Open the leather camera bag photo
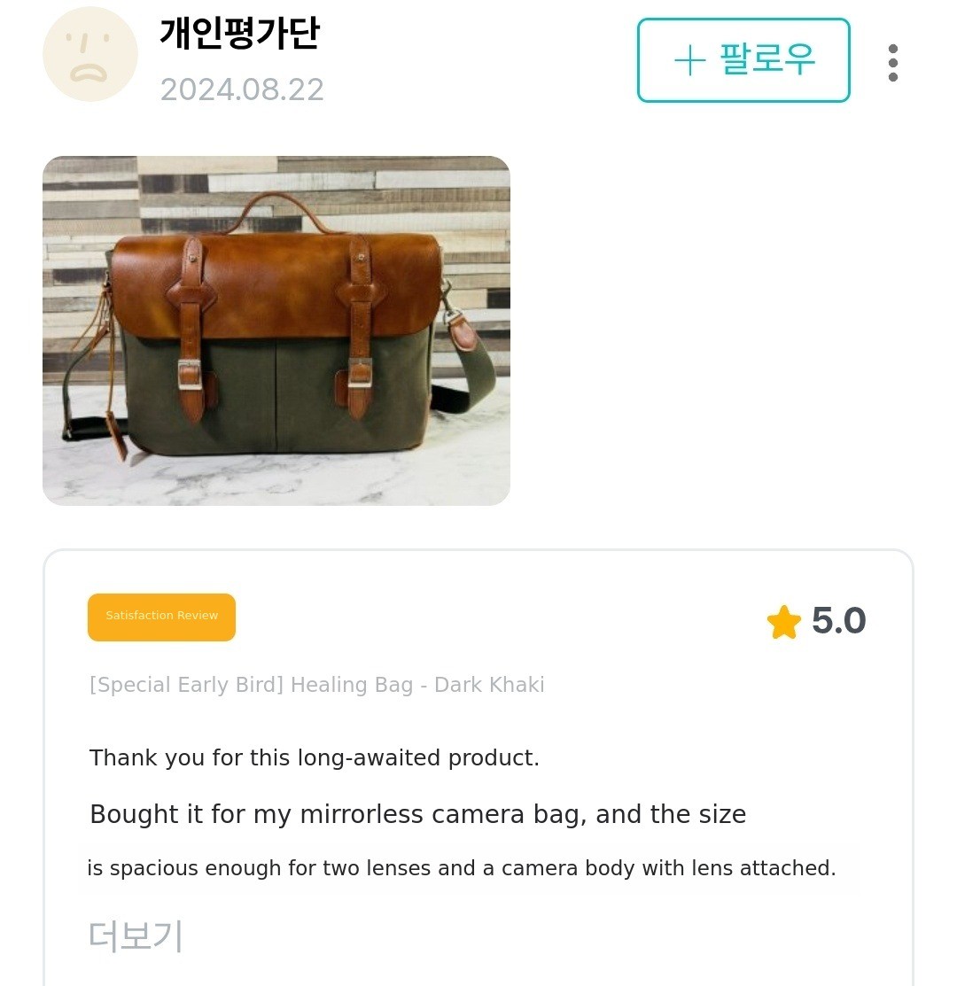Image resolution: width=957 pixels, height=986 pixels. pyautogui.click(x=276, y=330)
